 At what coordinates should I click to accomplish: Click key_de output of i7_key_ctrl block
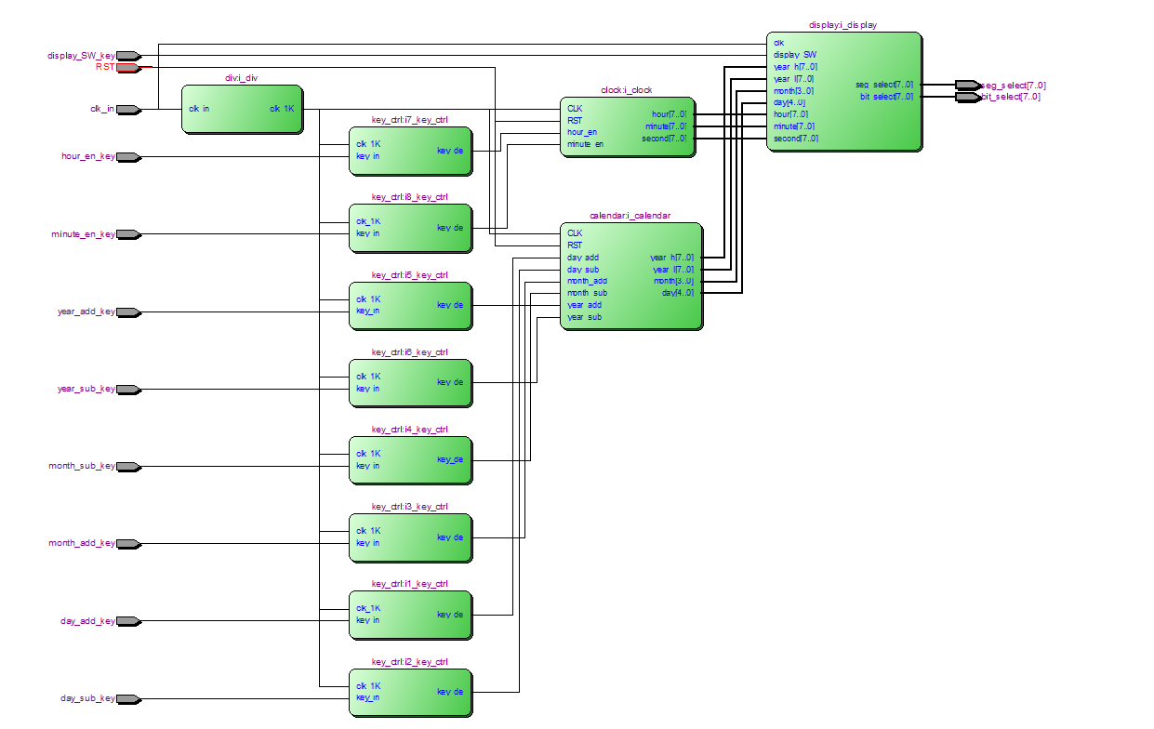coord(450,151)
